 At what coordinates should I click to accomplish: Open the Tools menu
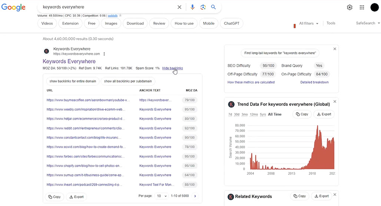tap(331, 23)
